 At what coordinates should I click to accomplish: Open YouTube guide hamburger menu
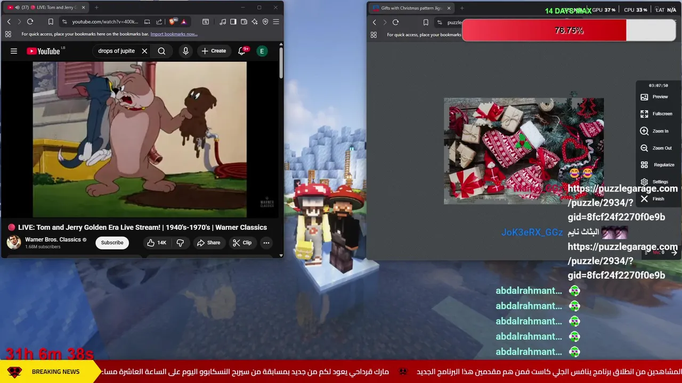coord(14,51)
